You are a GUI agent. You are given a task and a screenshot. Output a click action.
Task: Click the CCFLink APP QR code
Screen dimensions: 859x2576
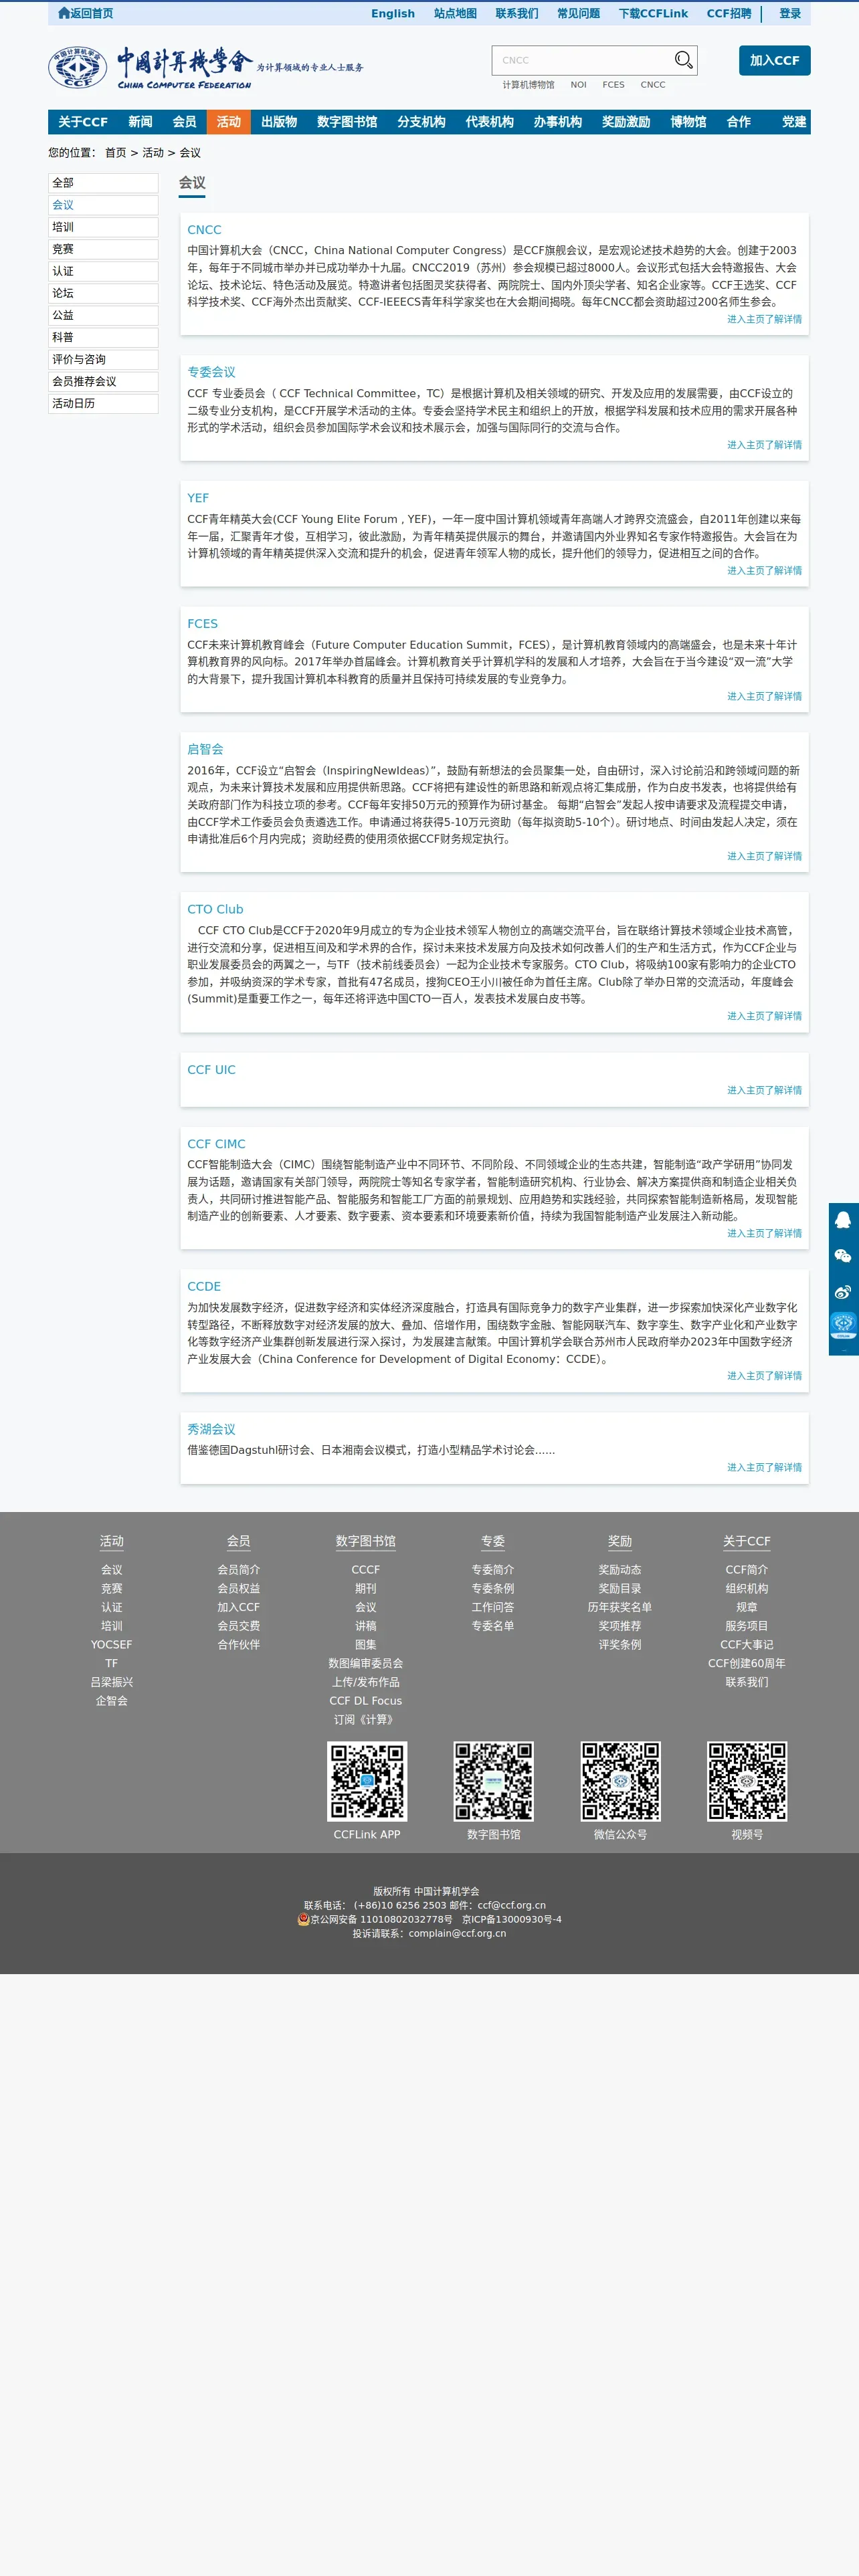pyautogui.click(x=367, y=1781)
